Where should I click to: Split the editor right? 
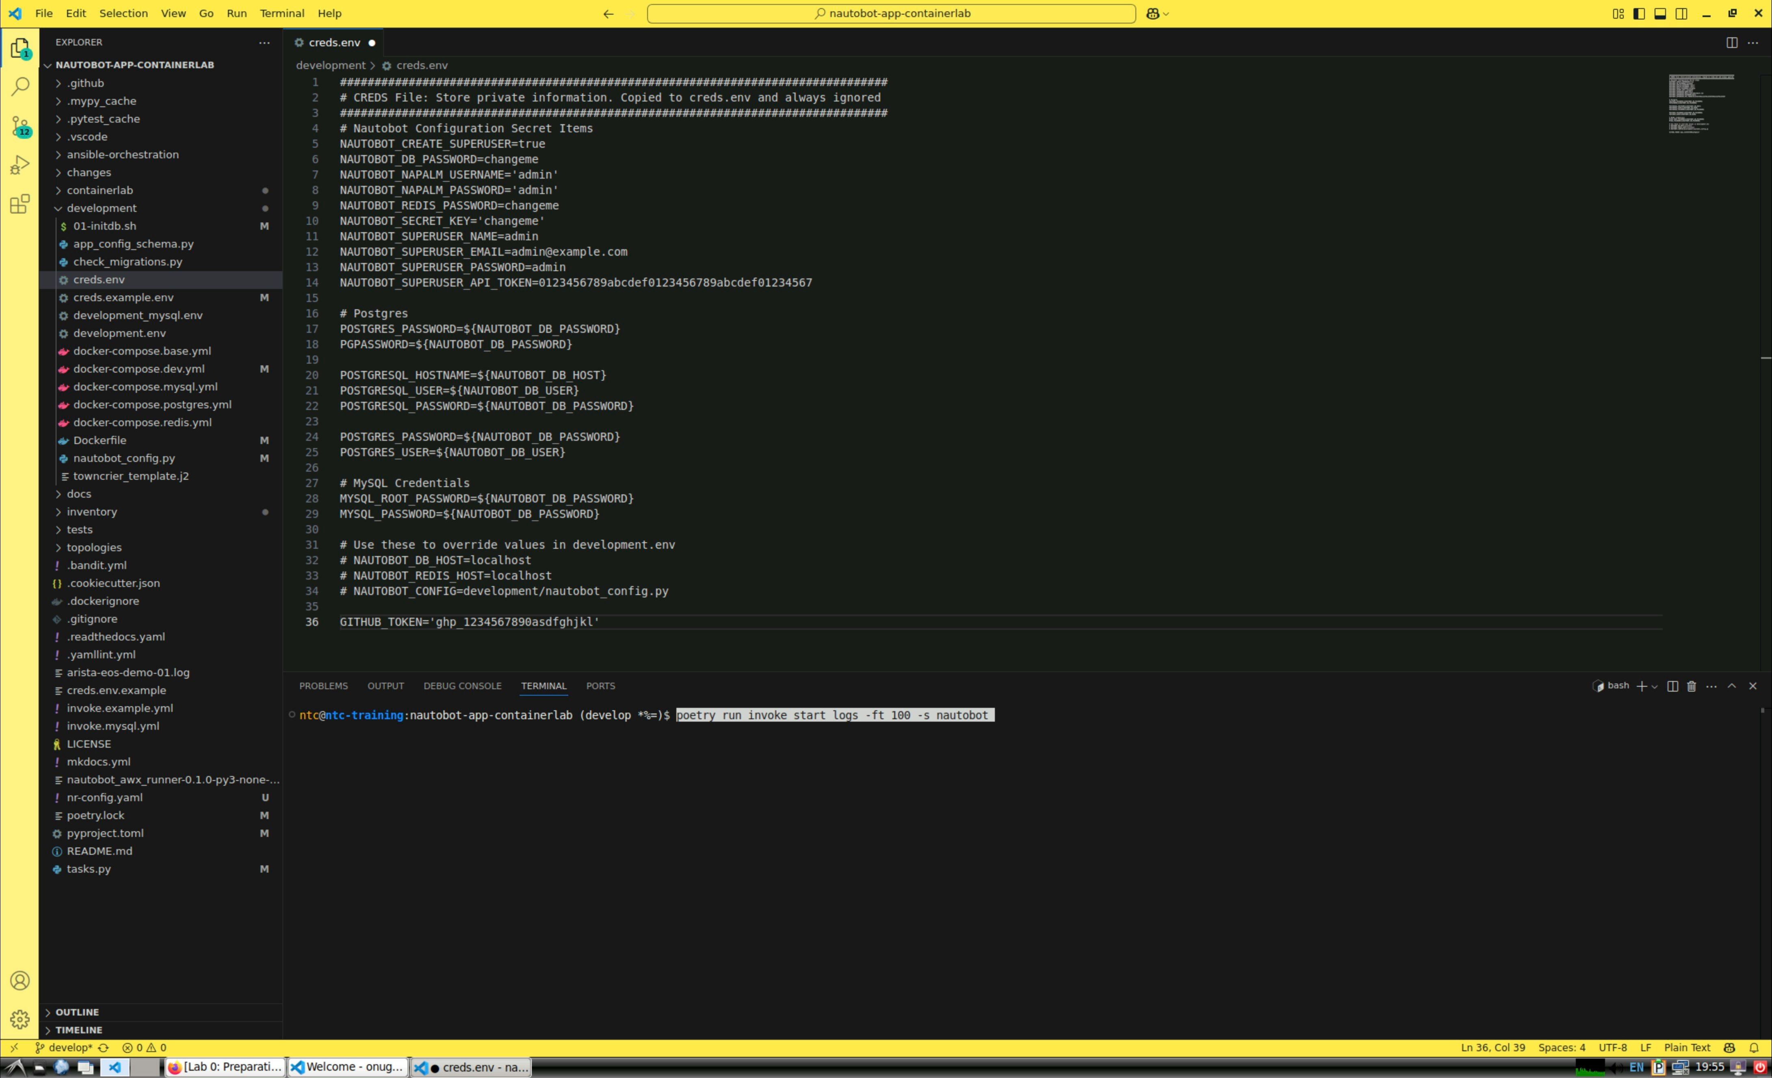tap(1732, 42)
